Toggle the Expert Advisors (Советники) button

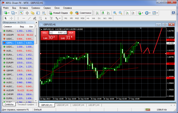point(83,13)
